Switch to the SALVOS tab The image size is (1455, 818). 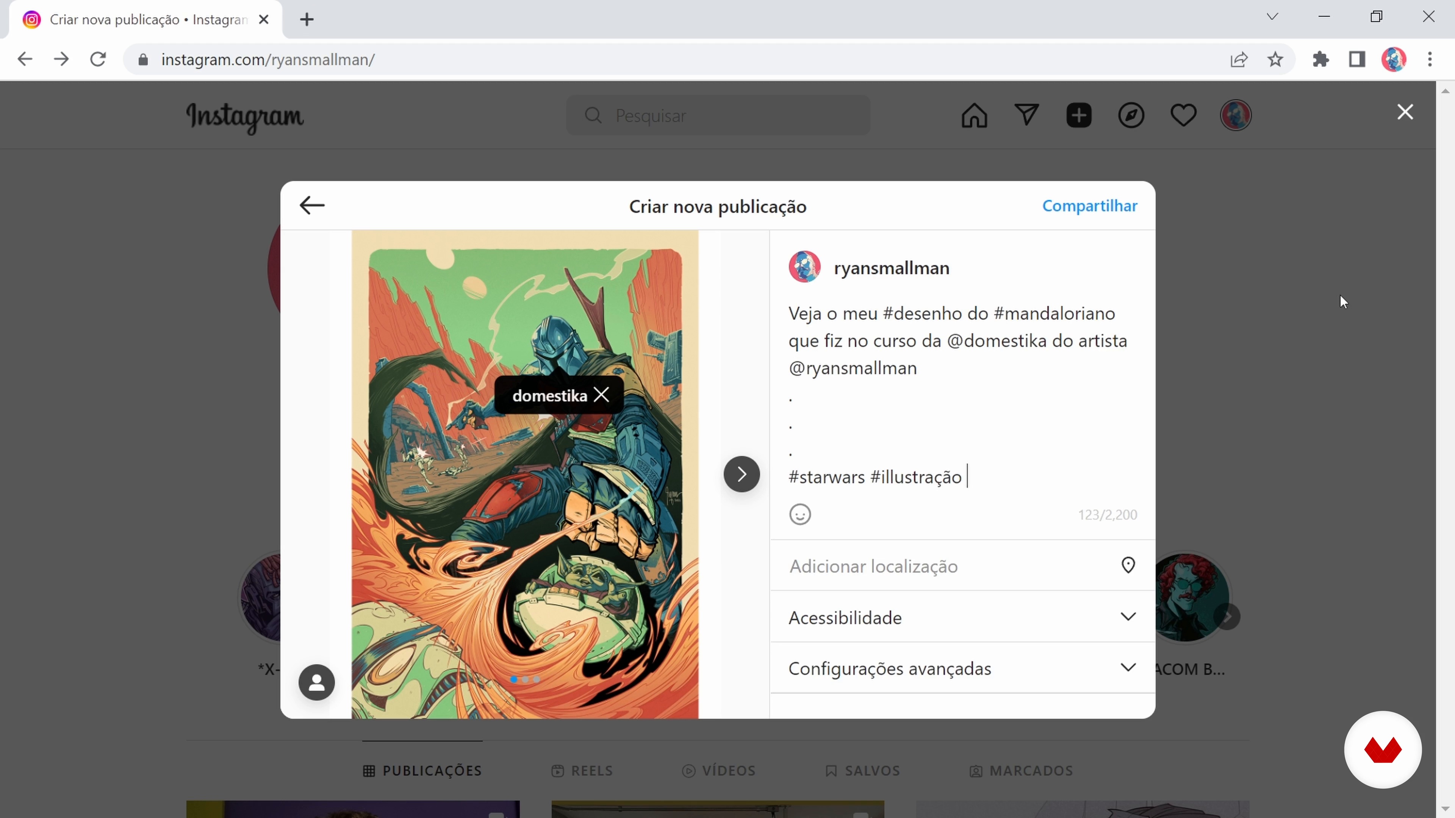coord(862,771)
